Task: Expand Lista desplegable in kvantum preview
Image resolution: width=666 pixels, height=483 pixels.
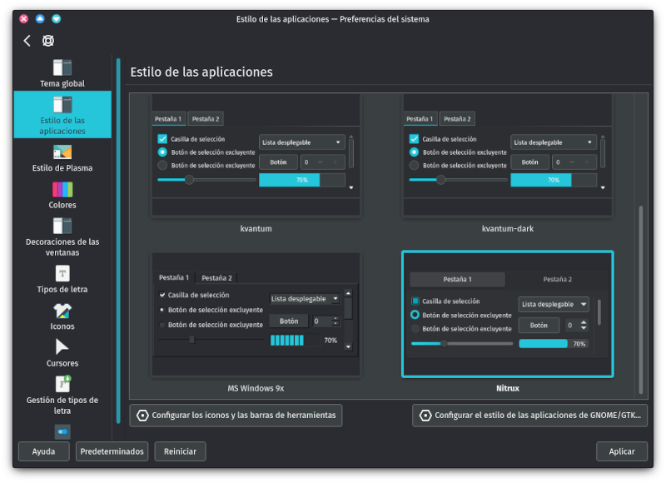Action: point(301,142)
